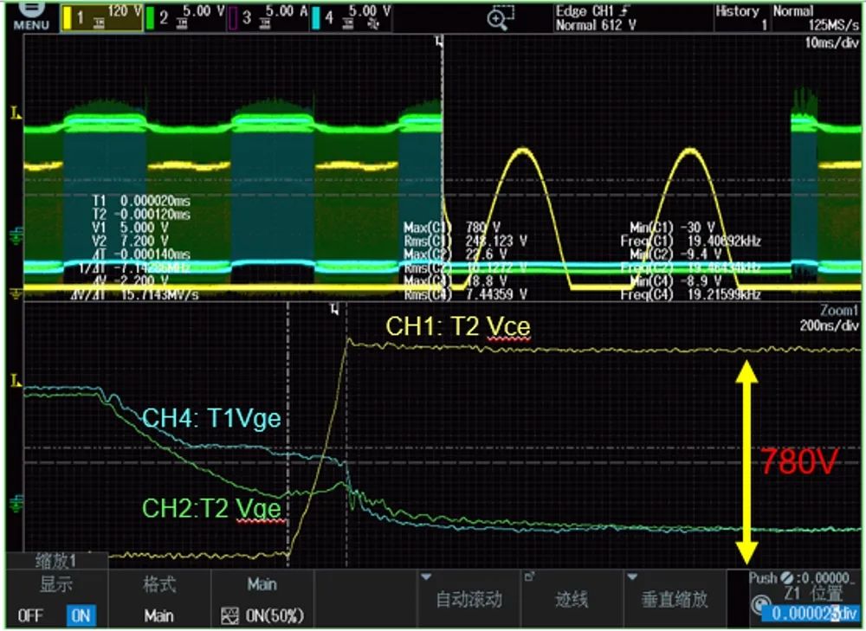Click Normal 125MS/s acquisition setting
The height and width of the screenshot is (631, 866).
pos(816,17)
